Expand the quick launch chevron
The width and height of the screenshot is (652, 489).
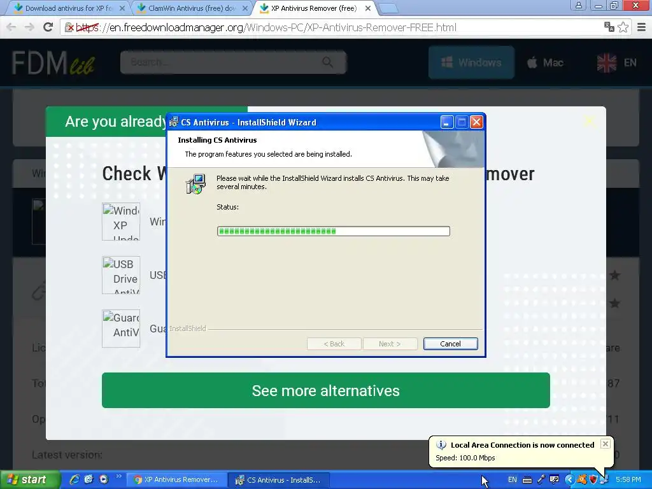tap(119, 476)
